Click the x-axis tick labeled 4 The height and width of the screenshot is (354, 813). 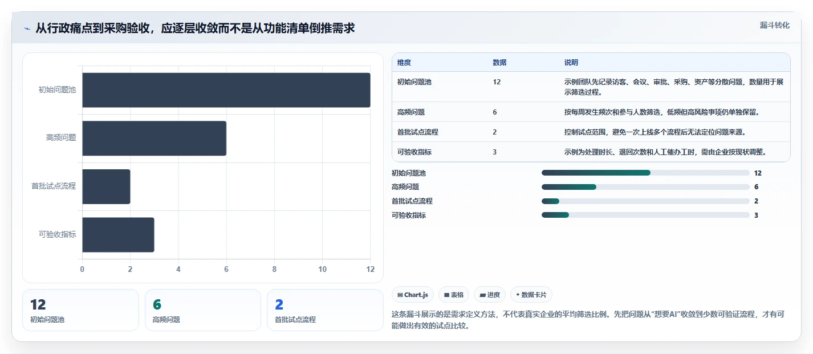[178, 270]
